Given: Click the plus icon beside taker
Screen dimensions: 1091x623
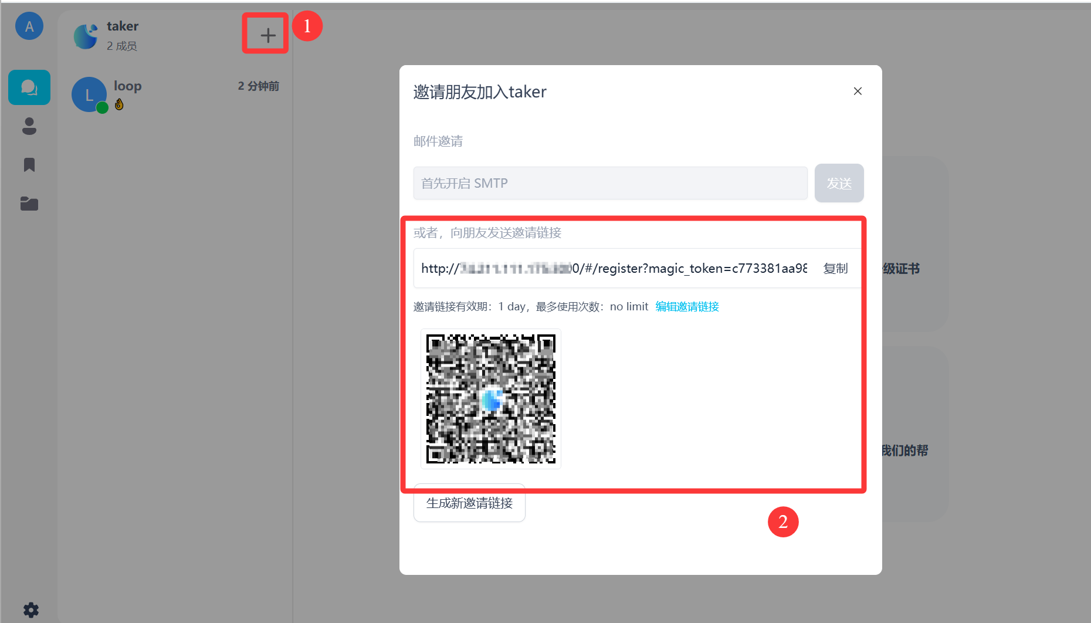Looking at the screenshot, I should [267, 35].
